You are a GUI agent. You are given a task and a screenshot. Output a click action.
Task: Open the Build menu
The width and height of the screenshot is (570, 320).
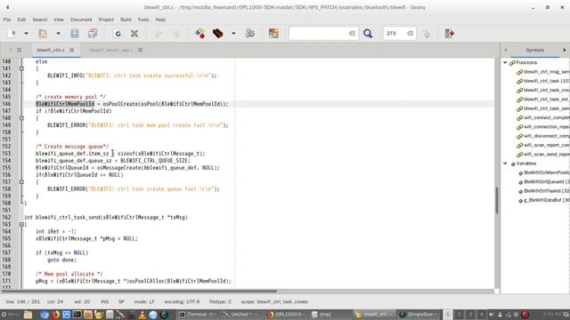[126, 20]
